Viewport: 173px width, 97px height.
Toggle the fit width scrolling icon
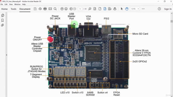(105, 9)
